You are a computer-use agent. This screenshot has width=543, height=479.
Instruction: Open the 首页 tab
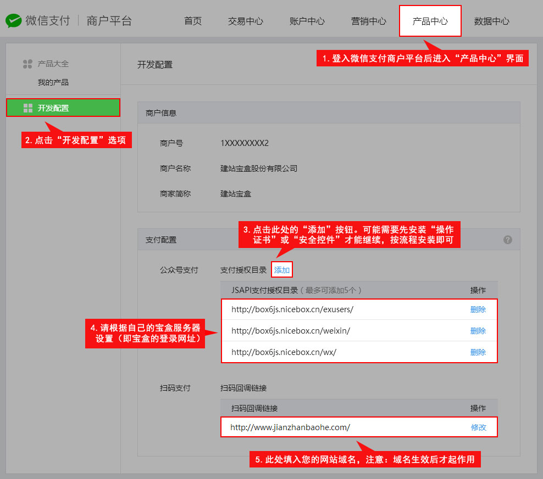[193, 21]
